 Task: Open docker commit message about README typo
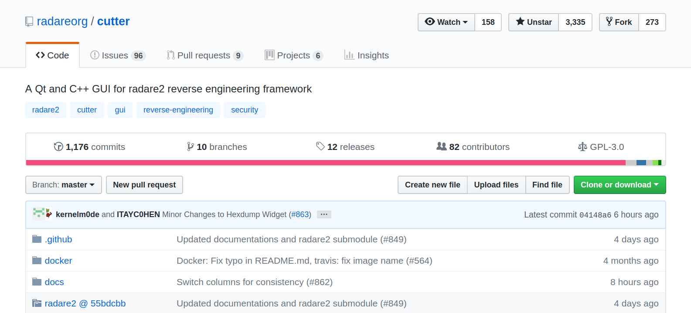(x=304, y=261)
